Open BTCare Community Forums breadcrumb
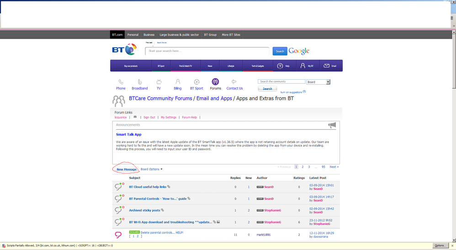456x250 pixels. pos(160,98)
